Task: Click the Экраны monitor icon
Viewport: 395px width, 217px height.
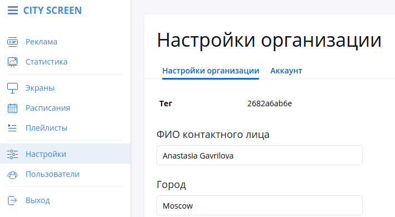Action: (12, 88)
